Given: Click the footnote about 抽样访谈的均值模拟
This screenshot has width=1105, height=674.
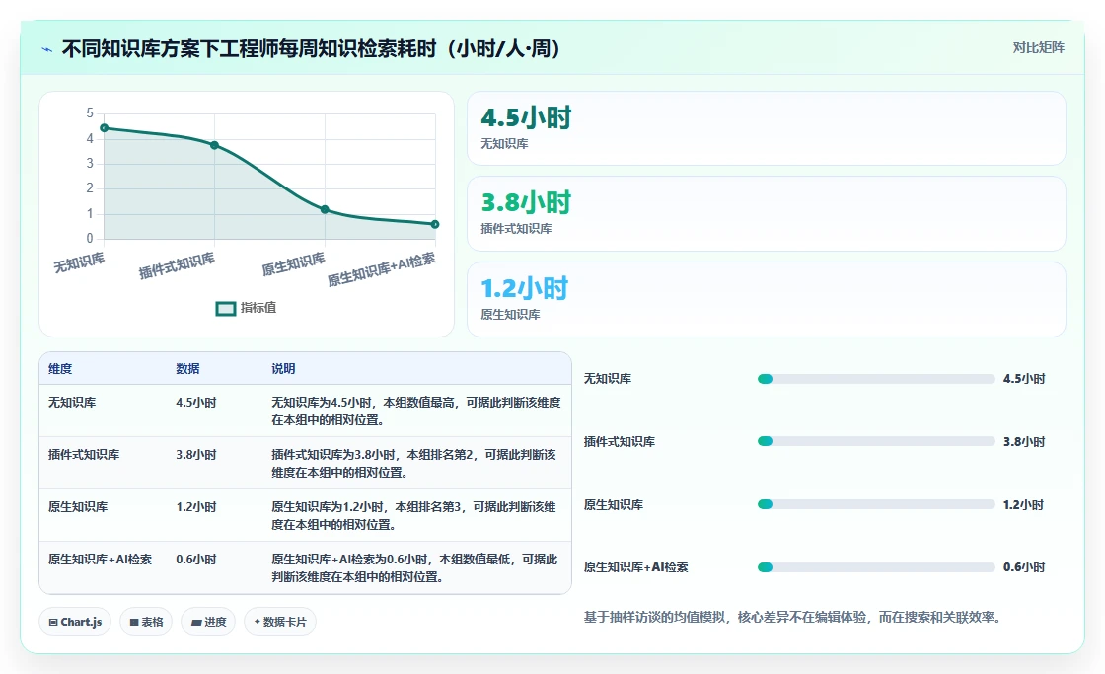Looking at the screenshot, I should [793, 617].
